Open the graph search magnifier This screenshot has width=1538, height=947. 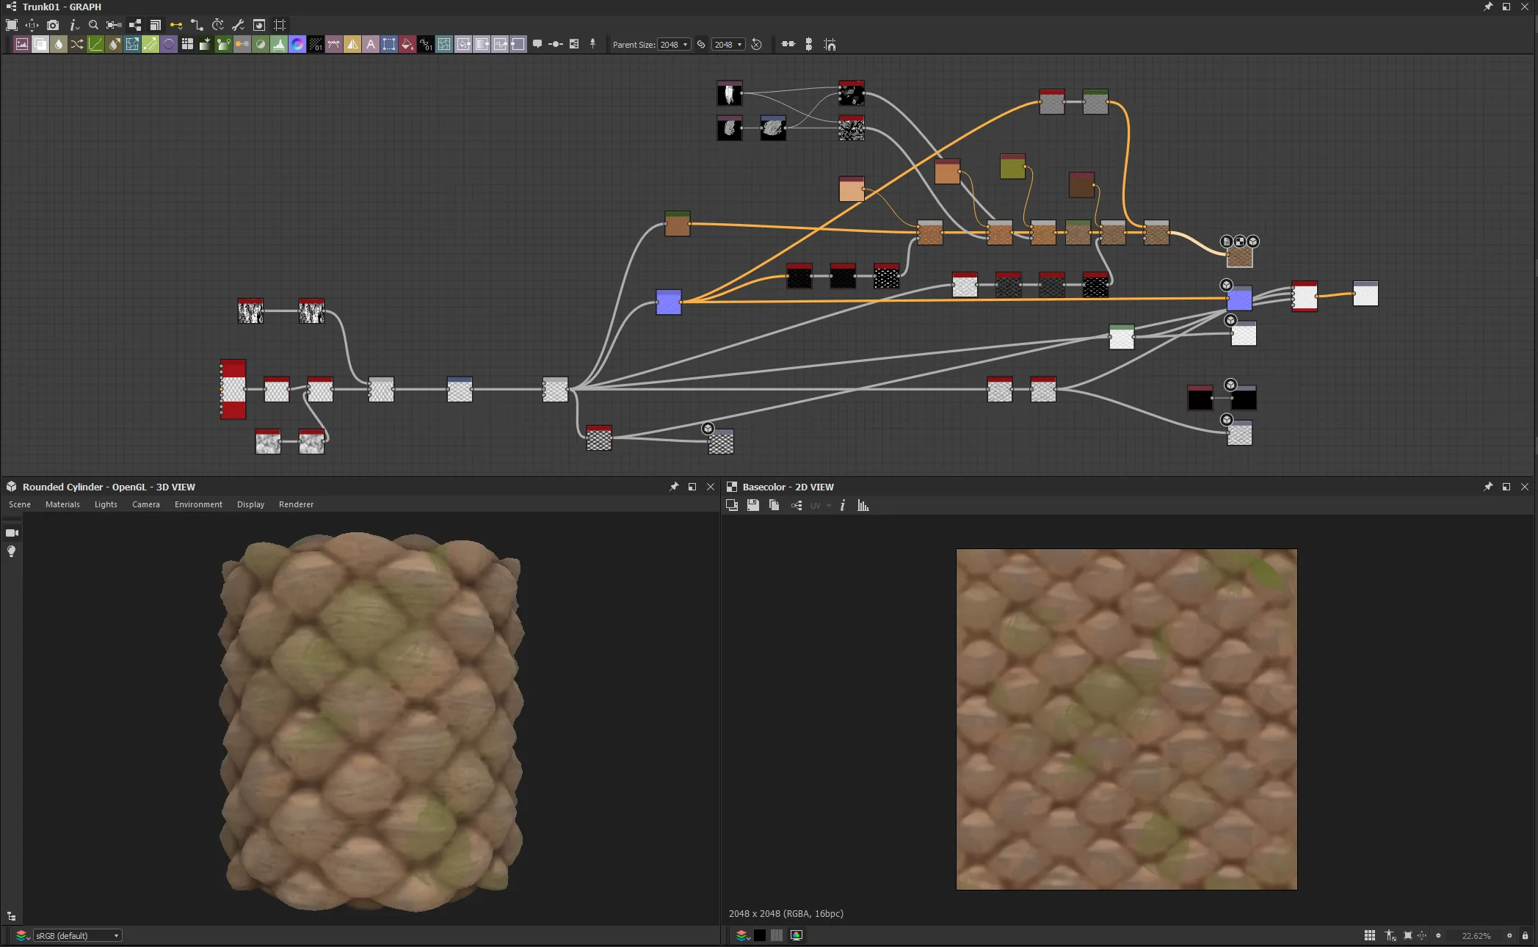pyautogui.click(x=93, y=25)
